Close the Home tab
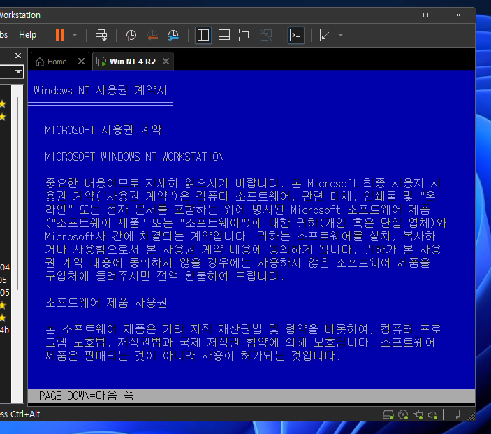The width and height of the screenshot is (491, 434). [81, 61]
